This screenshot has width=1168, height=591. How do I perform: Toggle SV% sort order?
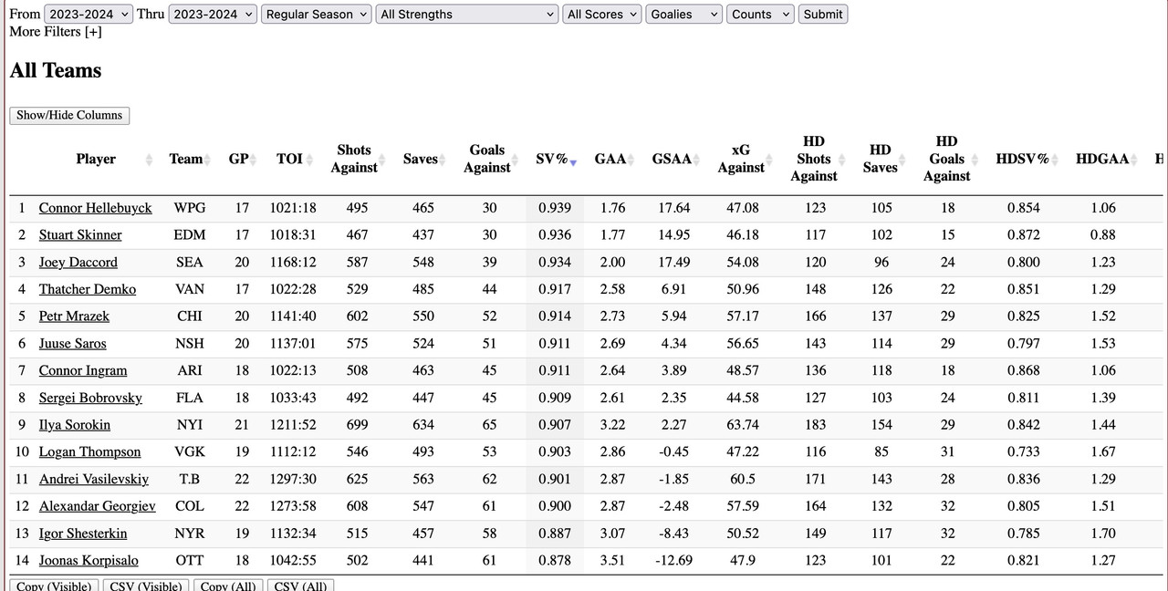[x=553, y=159]
